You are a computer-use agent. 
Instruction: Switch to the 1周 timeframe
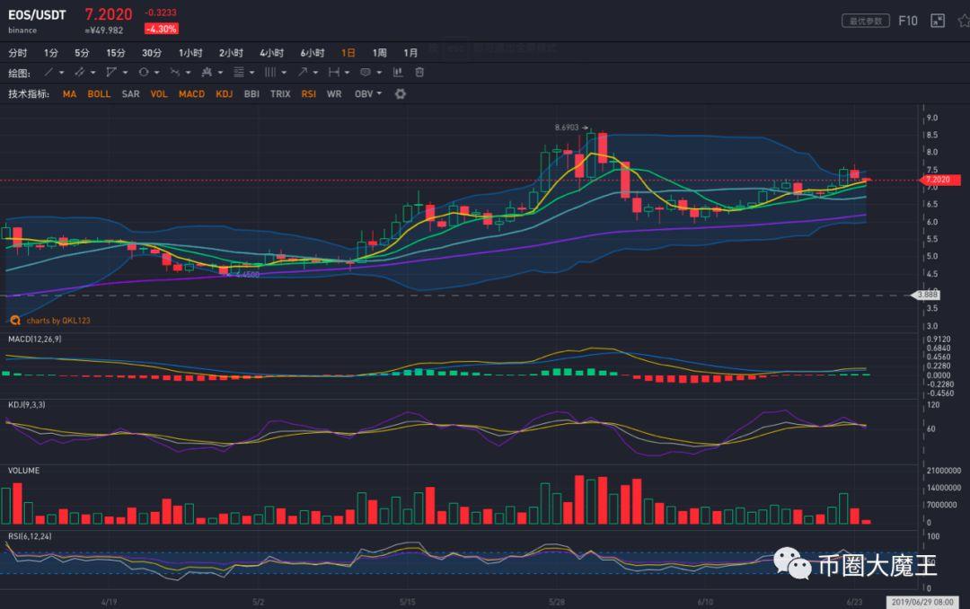click(380, 53)
